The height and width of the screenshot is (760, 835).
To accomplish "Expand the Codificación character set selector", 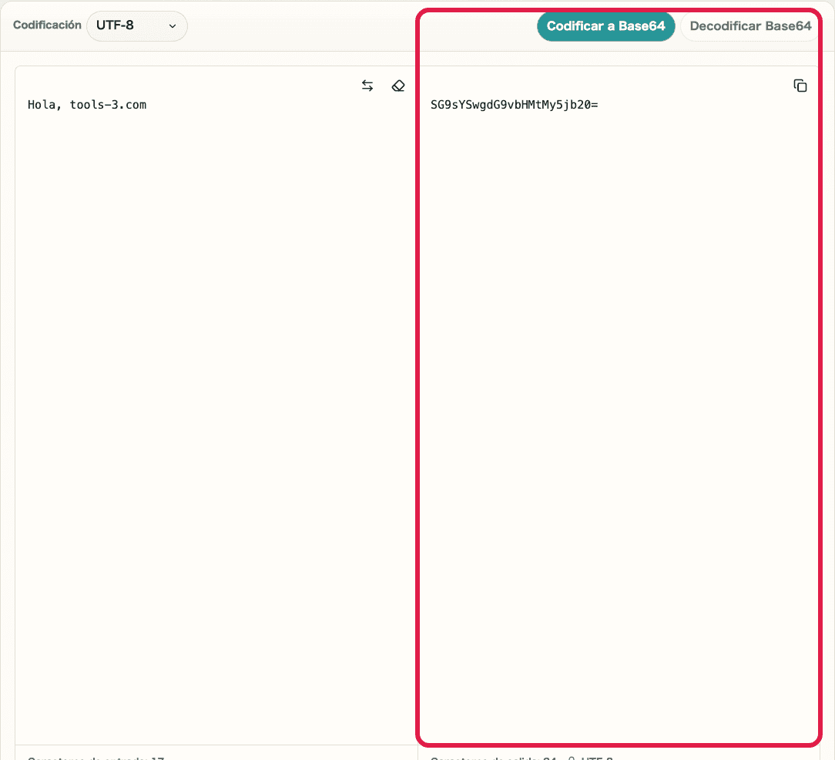I will point(137,25).
